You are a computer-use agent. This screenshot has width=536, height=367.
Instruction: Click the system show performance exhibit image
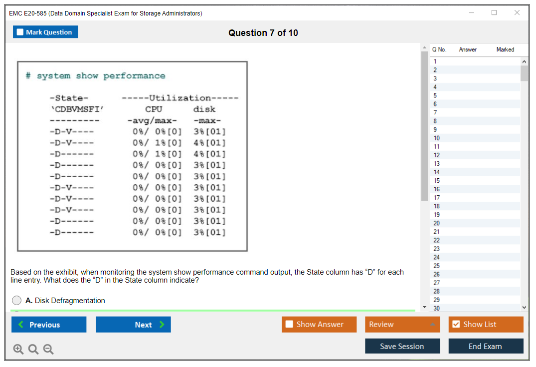pos(133,156)
